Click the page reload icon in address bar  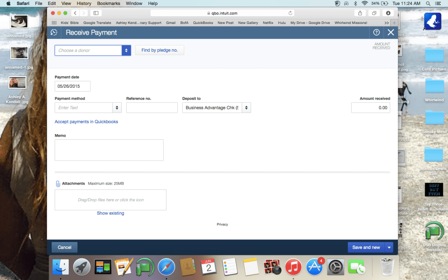[290, 13]
